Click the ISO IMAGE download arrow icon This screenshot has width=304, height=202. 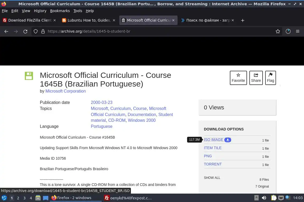pyautogui.click(x=228, y=140)
